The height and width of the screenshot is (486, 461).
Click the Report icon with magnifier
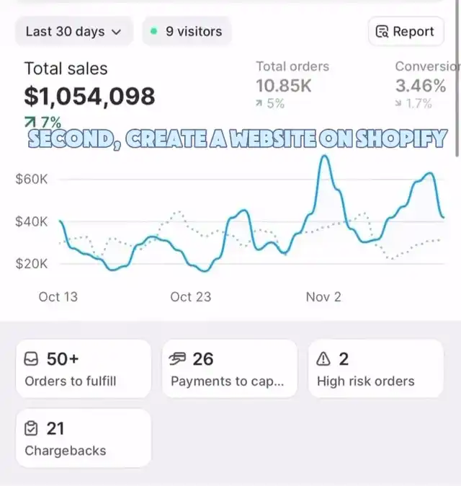pyautogui.click(x=382, y=32)
